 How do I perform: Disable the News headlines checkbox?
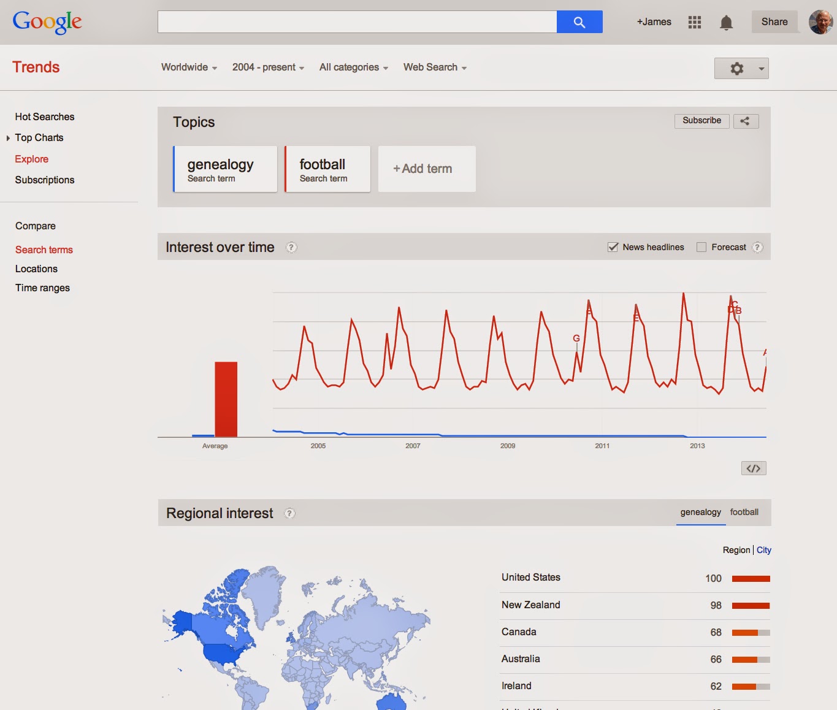click(x=613, y=247)
